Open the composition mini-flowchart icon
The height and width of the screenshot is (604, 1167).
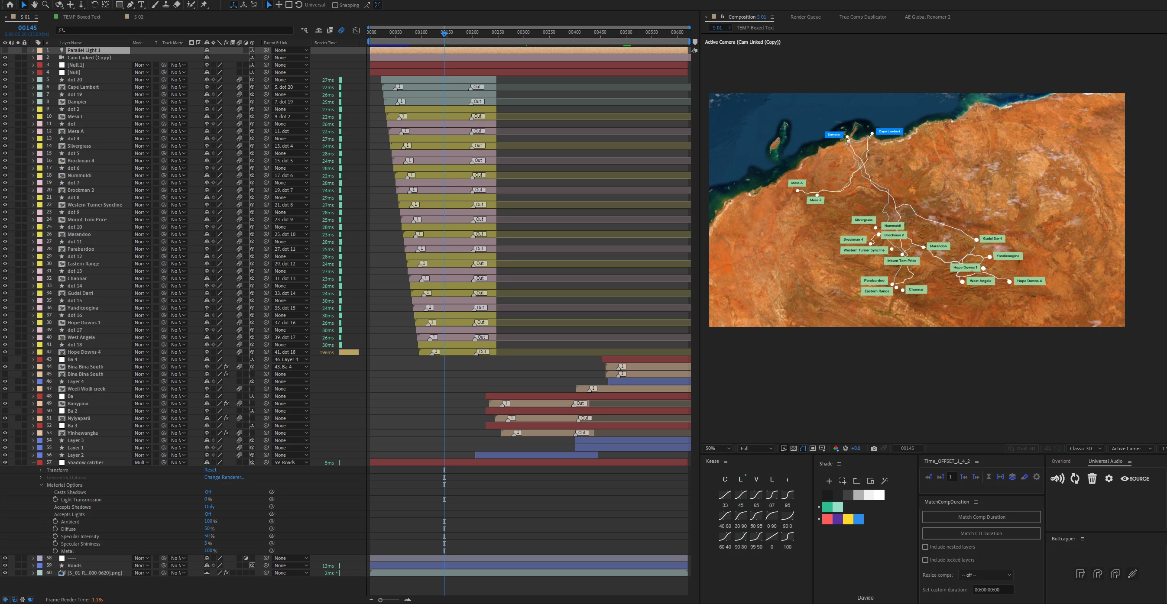pos(304,30)
